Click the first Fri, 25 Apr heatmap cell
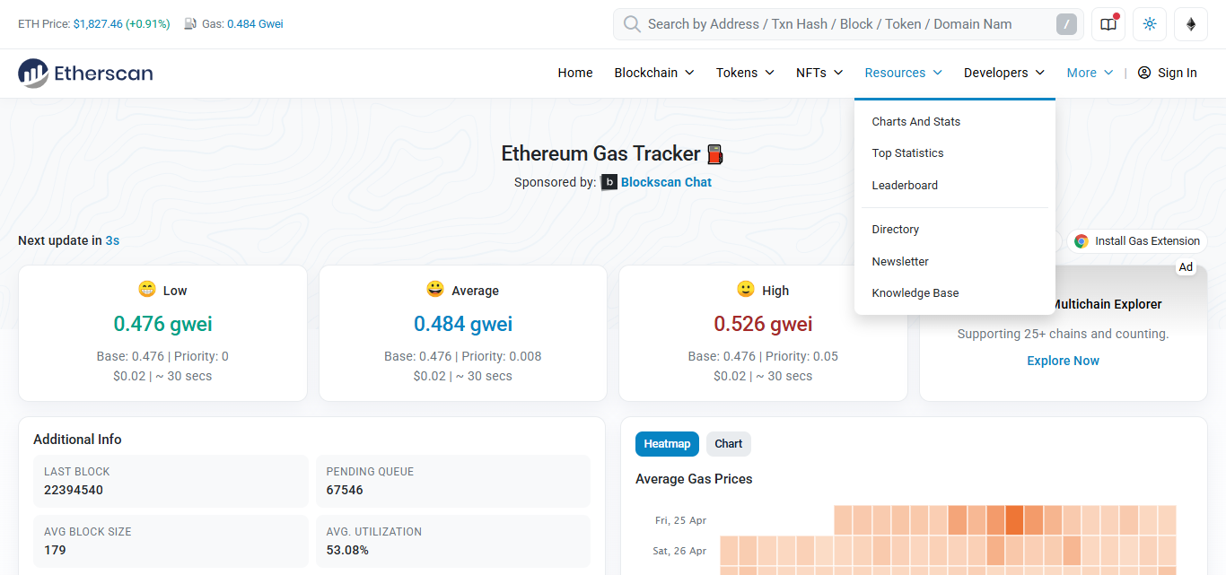Viewport: 1226px width, 575px height. point(843,520)
